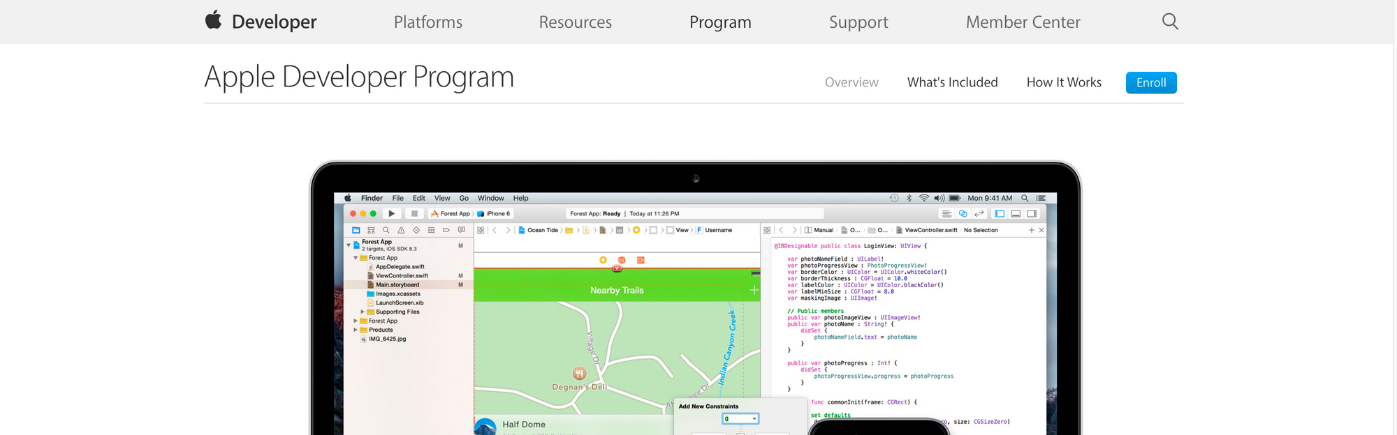Select the Version editor arrows icon
Screen dimensions: 1397x435
[x=979, y=214]
